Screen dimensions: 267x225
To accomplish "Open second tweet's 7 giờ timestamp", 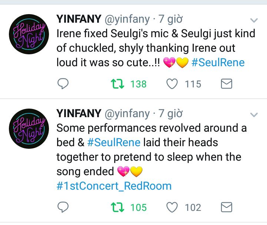I will 171,113.
